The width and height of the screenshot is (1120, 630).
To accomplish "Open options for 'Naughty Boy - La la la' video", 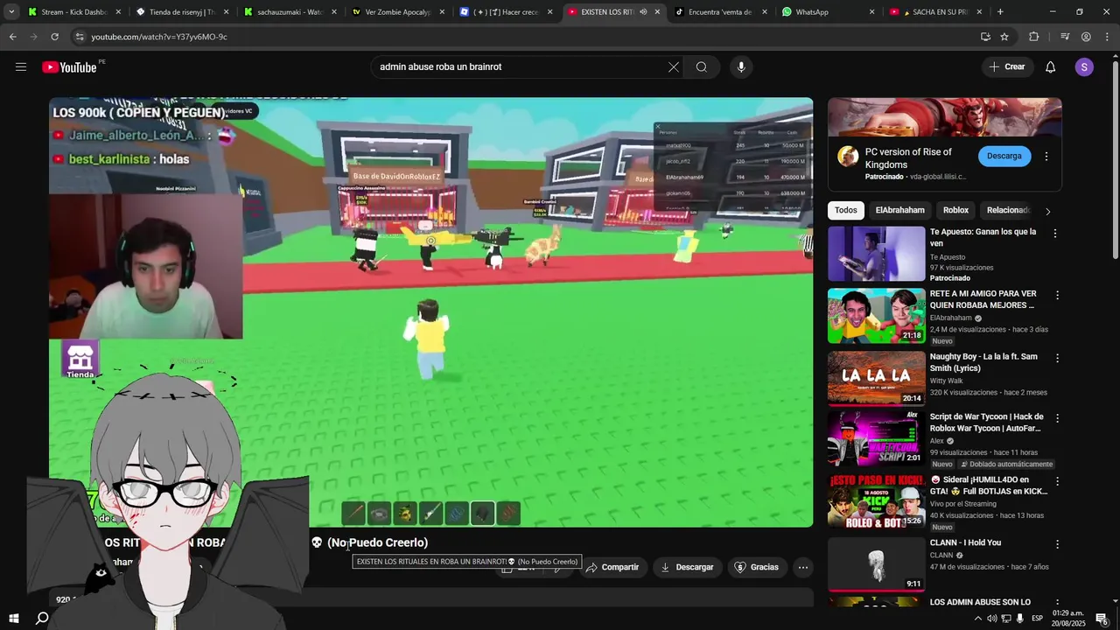I will [1056, 358].
